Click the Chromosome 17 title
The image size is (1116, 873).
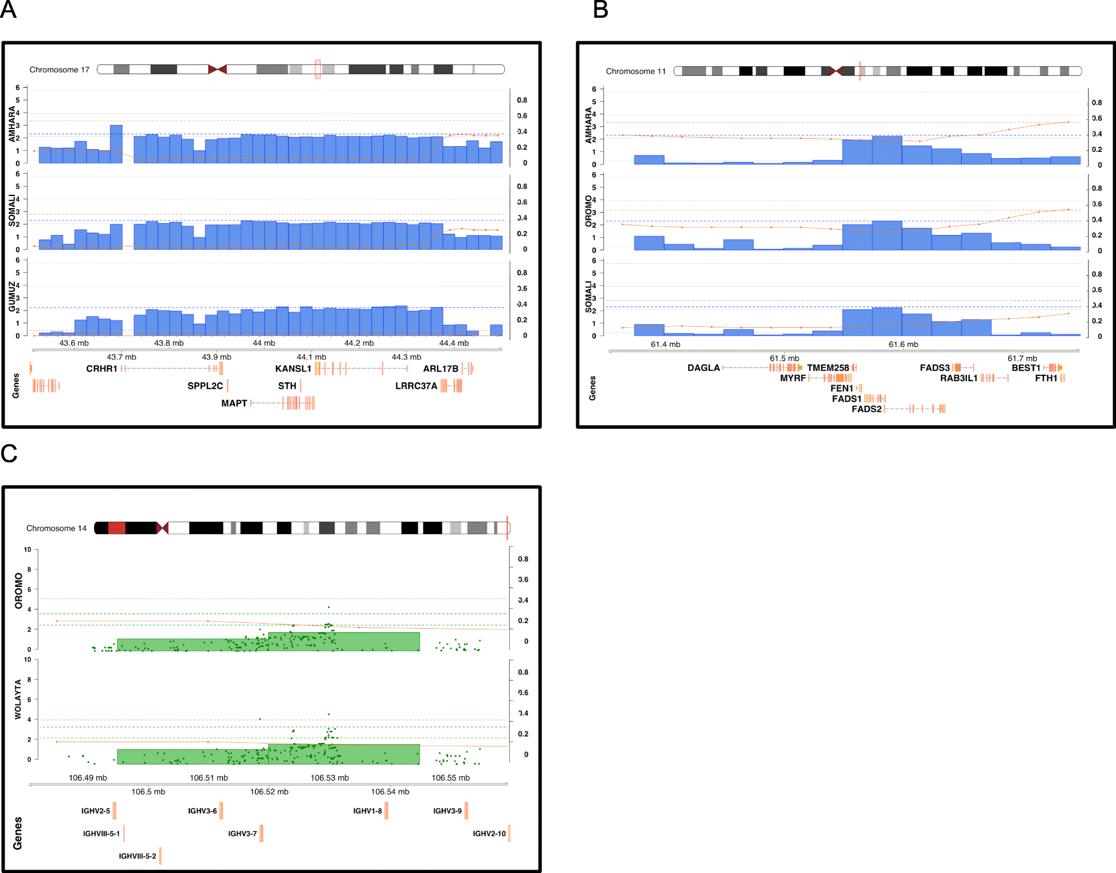tap(60, 69)
